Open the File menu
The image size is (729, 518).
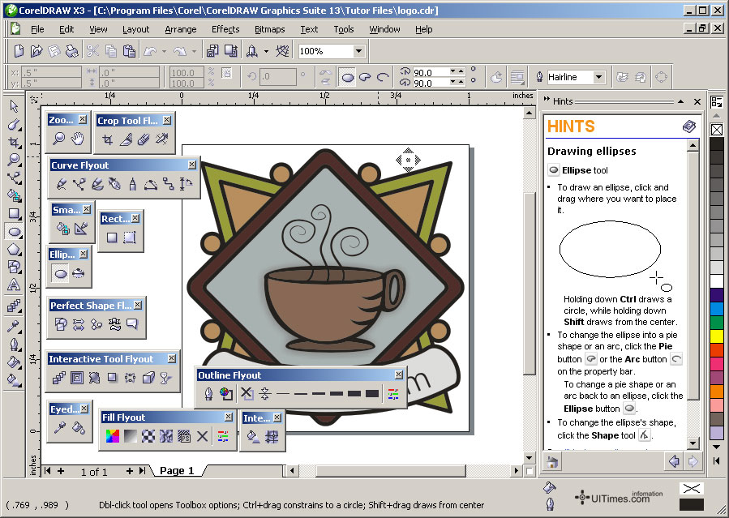pyautogui.click(x=37, y=29)
